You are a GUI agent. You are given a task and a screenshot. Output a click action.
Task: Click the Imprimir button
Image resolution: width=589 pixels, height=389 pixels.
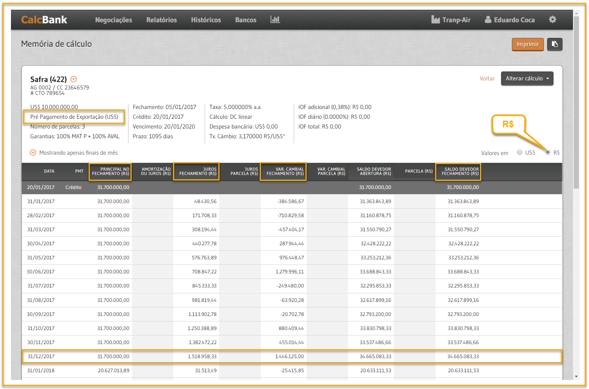click(x=528, y=44)
